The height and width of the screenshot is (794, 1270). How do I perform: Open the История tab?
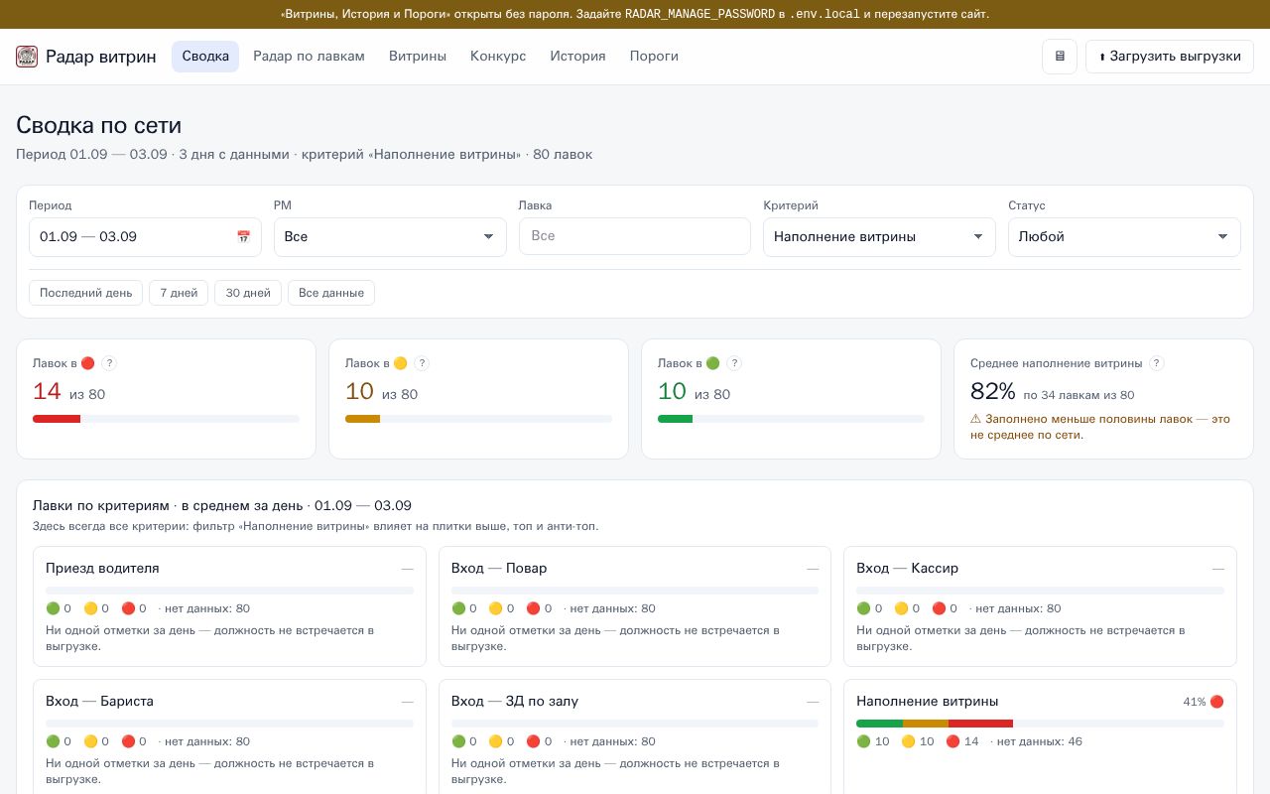tap(577, 57)
